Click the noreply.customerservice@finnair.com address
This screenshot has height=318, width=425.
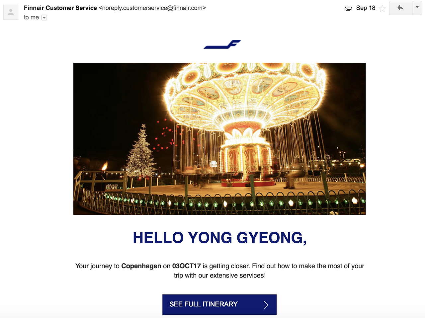coord(152,8)
